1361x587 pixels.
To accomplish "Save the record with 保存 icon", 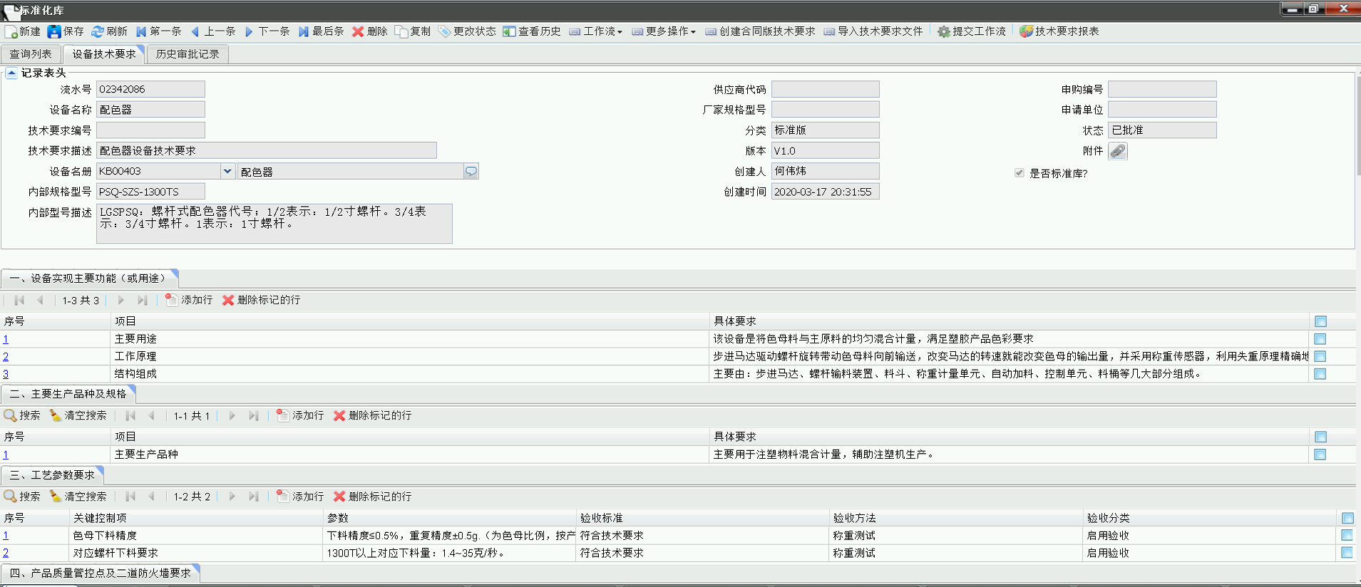I will point(55,31).
